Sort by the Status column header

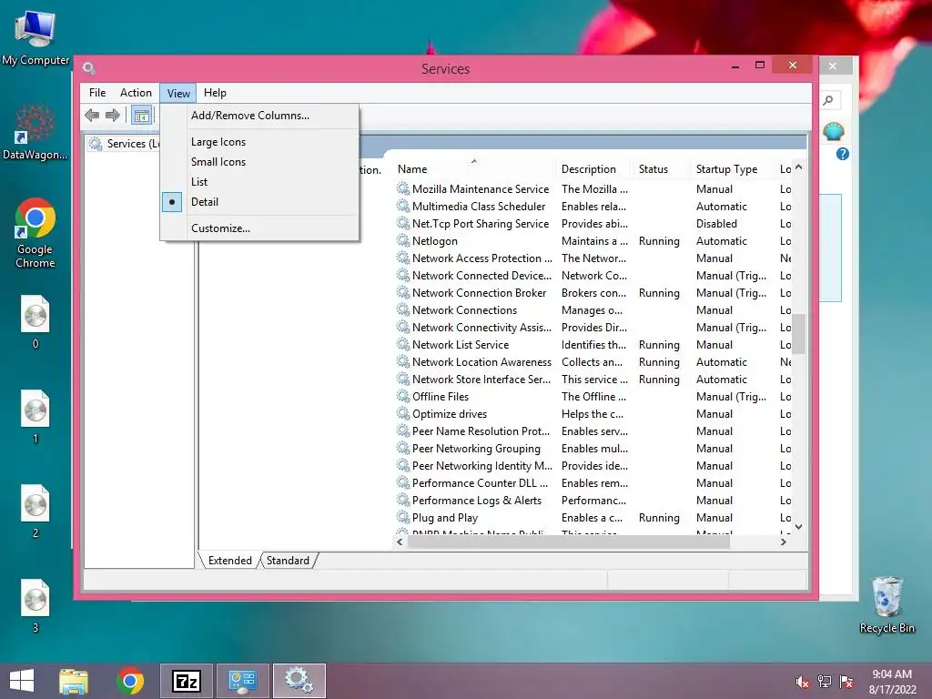[x=660, y=169]
